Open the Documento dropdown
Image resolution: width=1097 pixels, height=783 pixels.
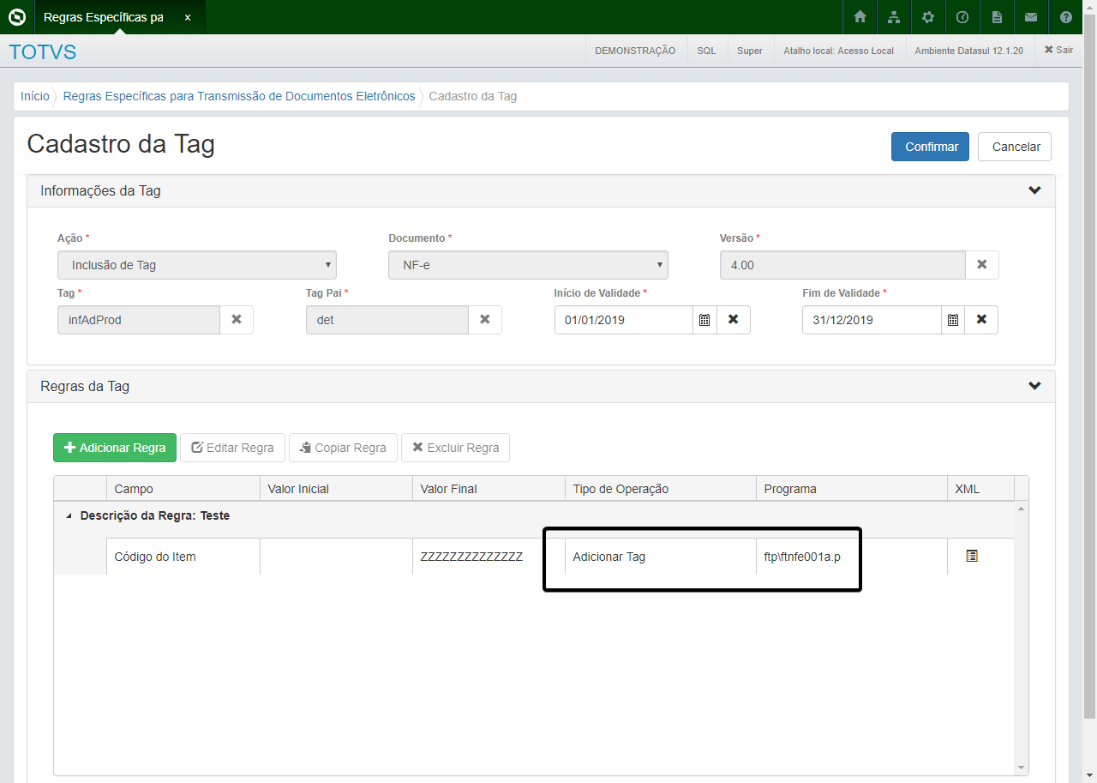528,265
